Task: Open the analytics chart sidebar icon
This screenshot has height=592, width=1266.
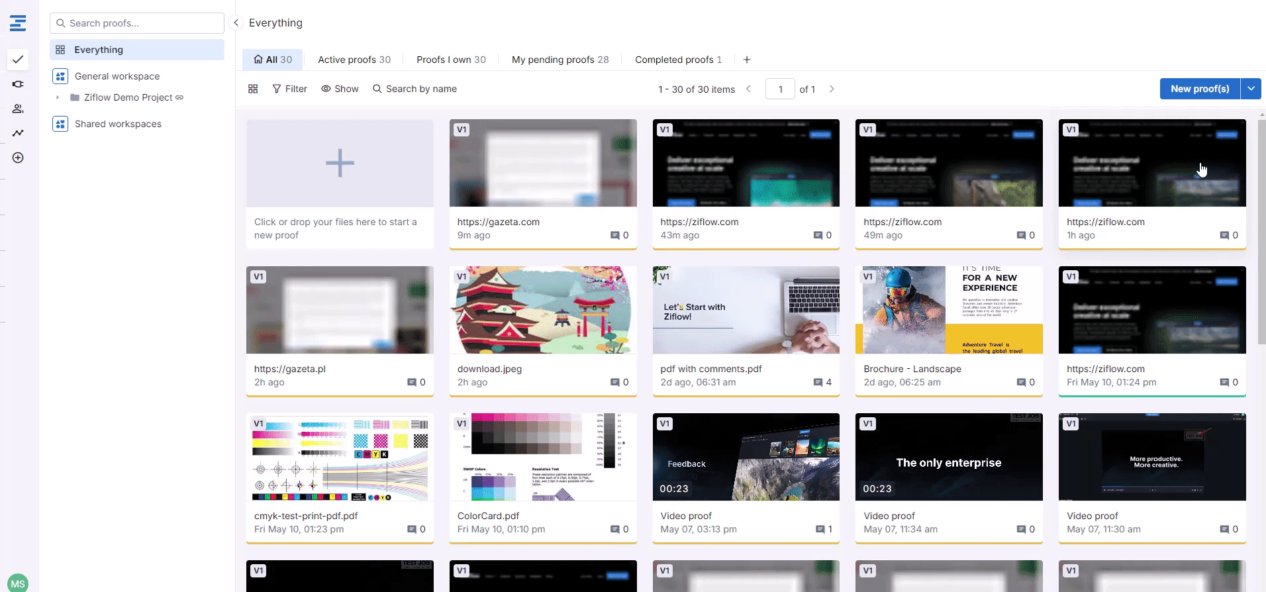Action: 18,133
